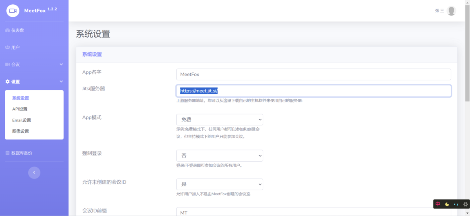
Task: Click the 系统设置 card header text
Action: (92, 54)
